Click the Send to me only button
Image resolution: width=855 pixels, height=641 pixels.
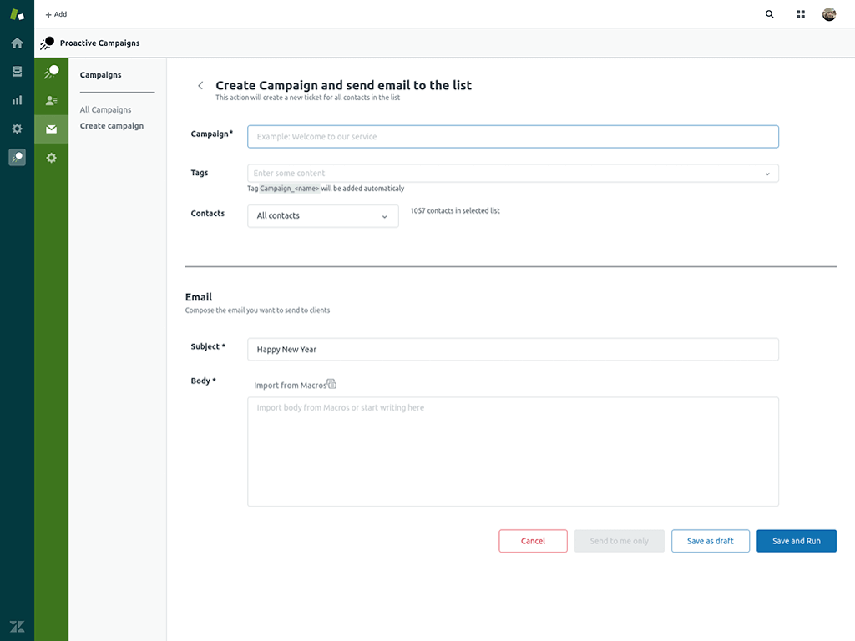pyautogui.click(x=619, y=541)
